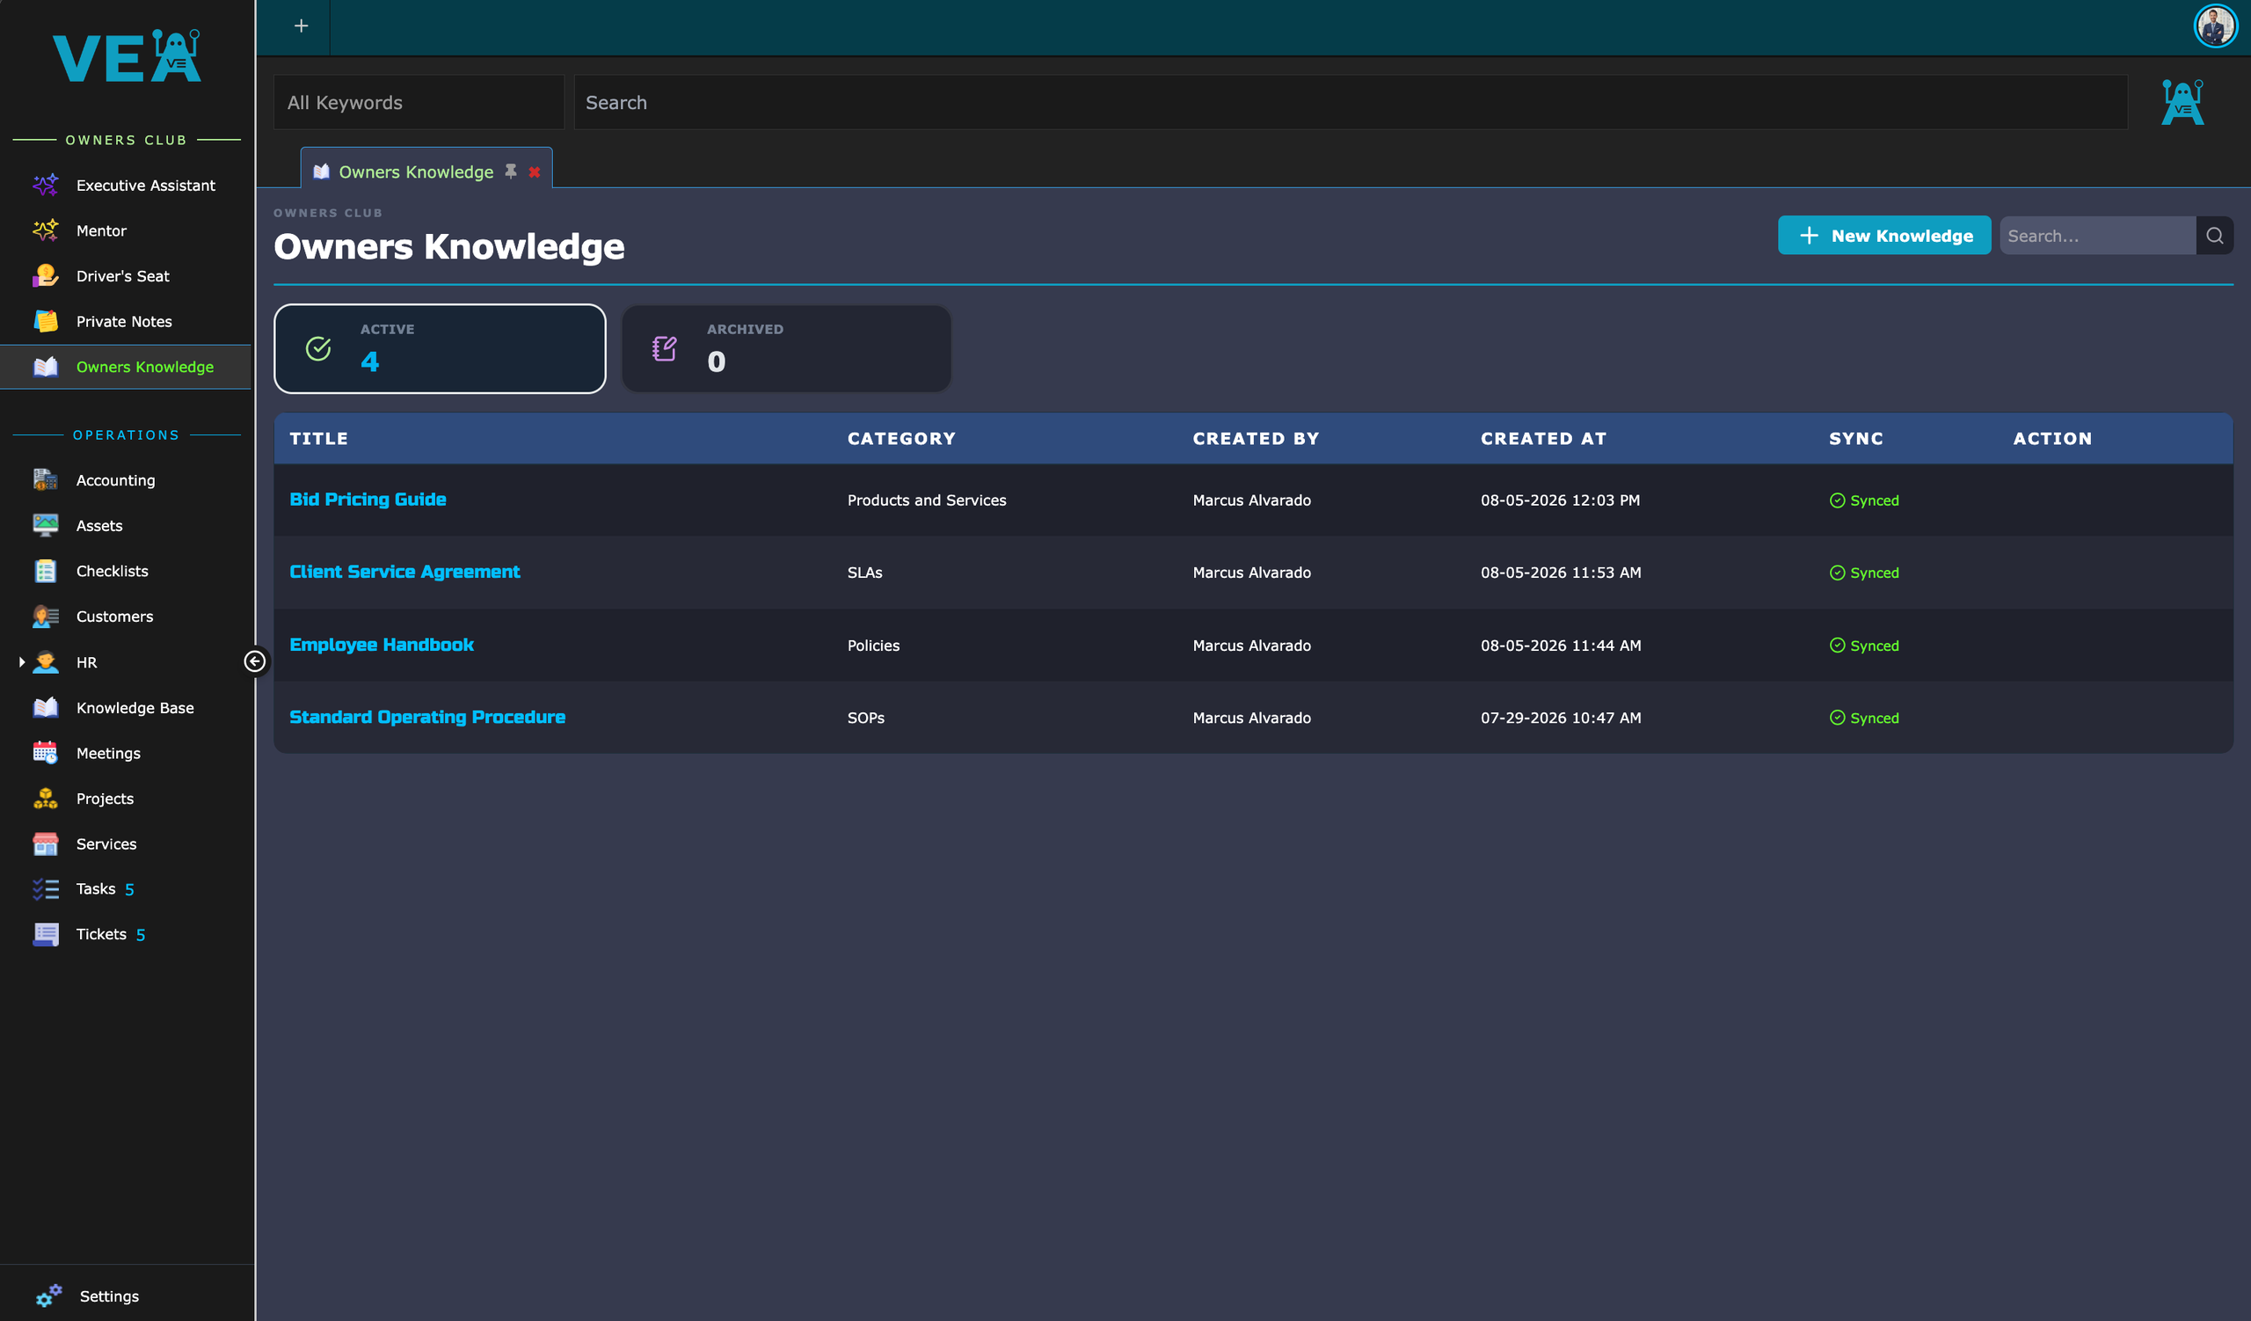Select the Owners Knowledge tab
The height and width of the screenshot is (1321, 2251).
click(x=415, y=172)
